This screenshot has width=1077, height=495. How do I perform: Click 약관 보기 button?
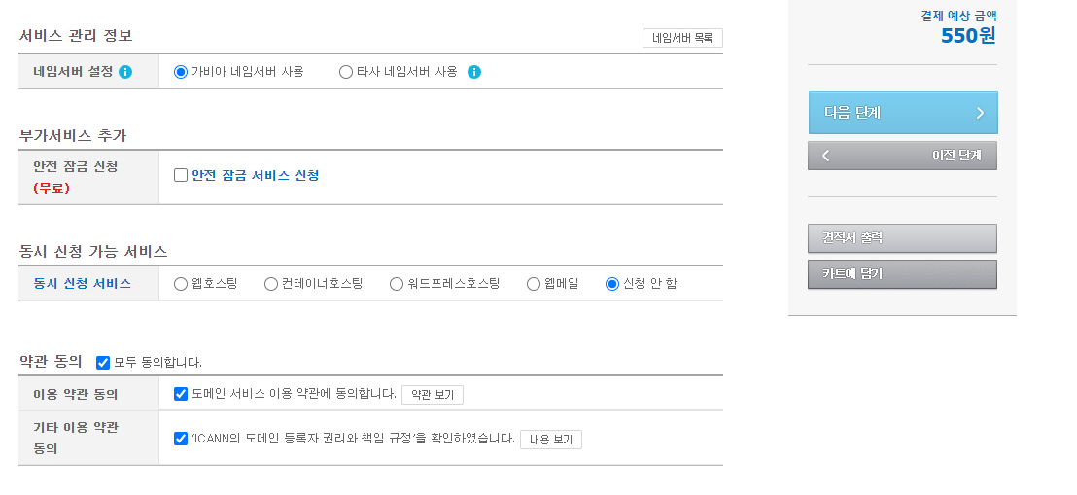coord(433,395)
